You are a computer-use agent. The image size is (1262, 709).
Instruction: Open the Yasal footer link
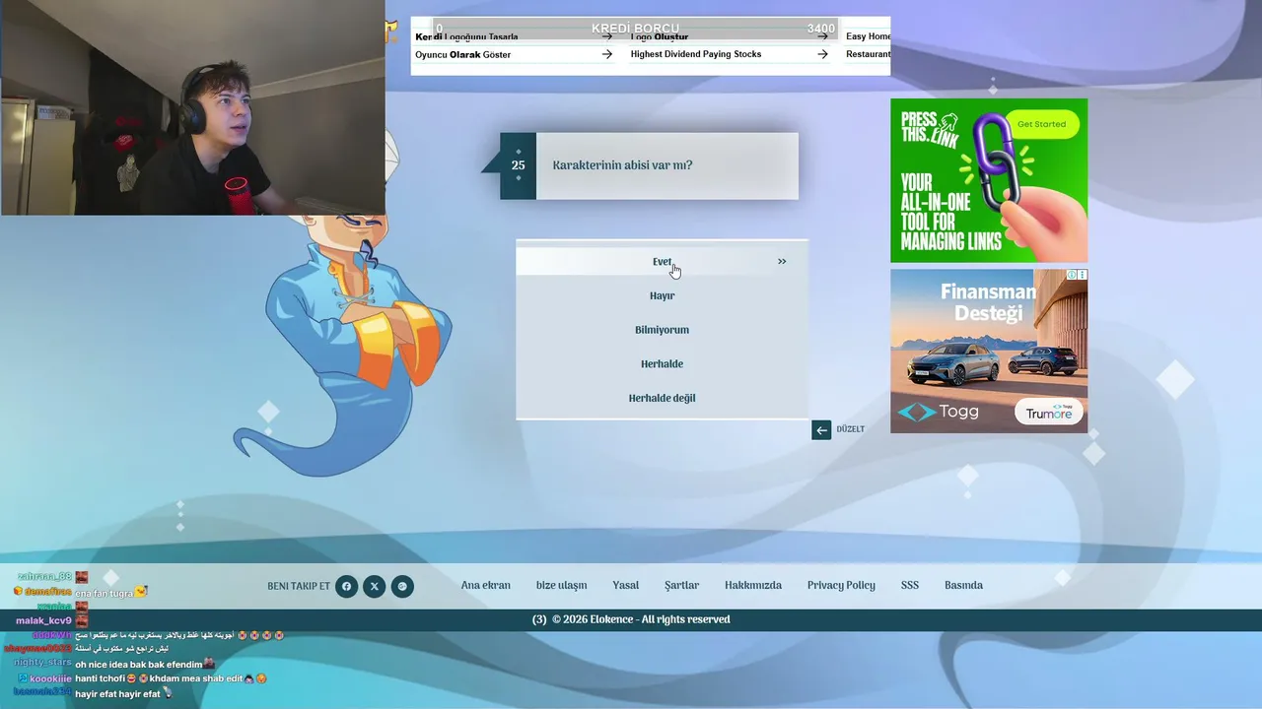point(625,586)
